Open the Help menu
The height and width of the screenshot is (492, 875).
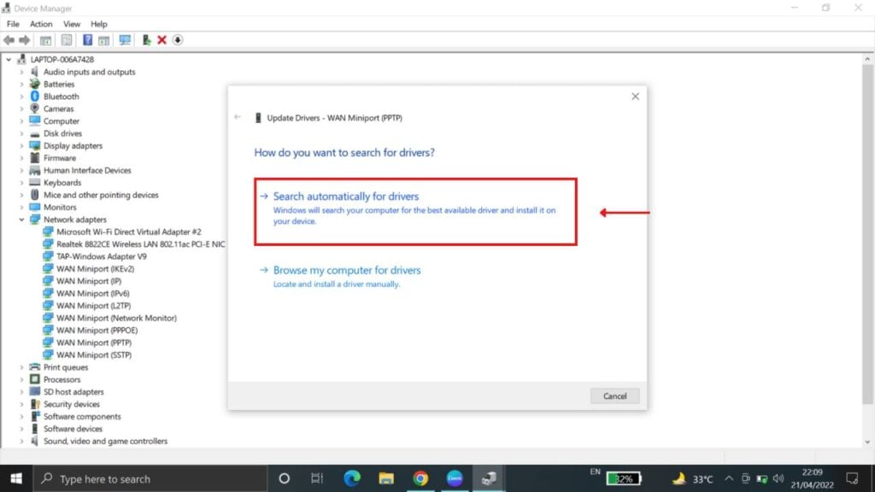click(x=99, y=24)
